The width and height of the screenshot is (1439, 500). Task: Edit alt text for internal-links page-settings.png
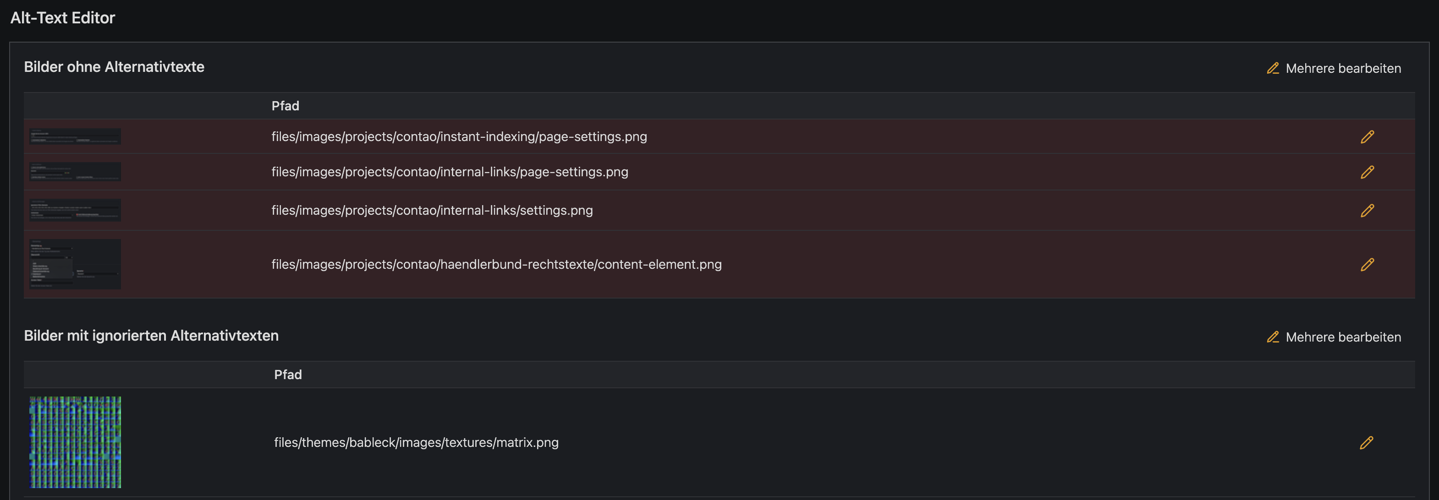[1367, 172]
